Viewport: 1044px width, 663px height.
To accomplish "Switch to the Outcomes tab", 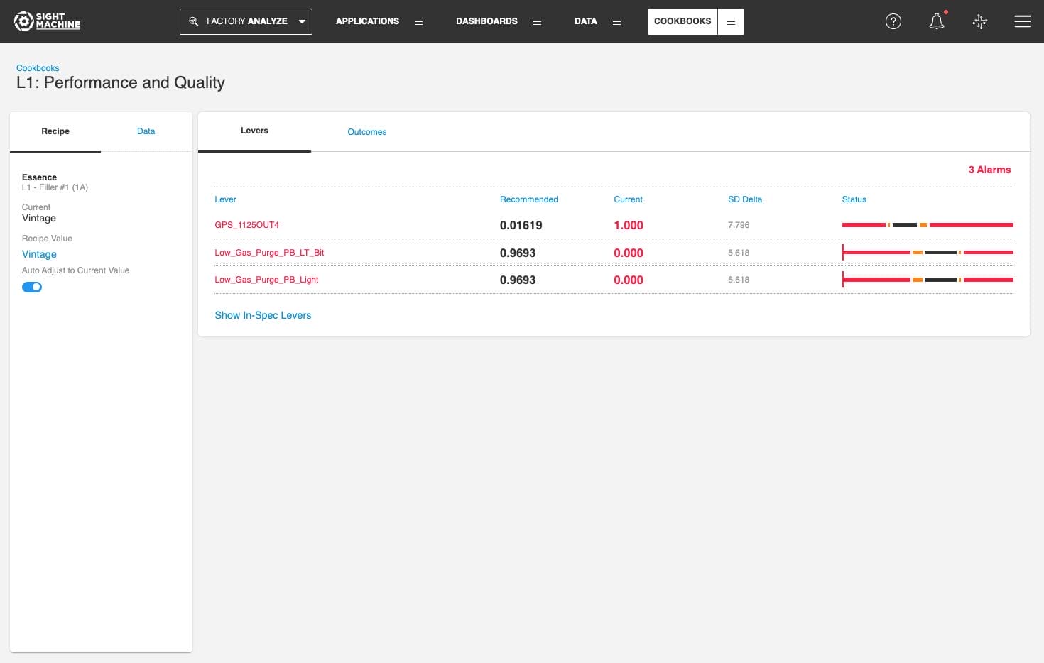I will coord(367,132).
